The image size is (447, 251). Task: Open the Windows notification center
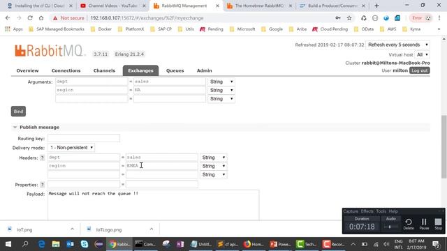coord(436,244)
